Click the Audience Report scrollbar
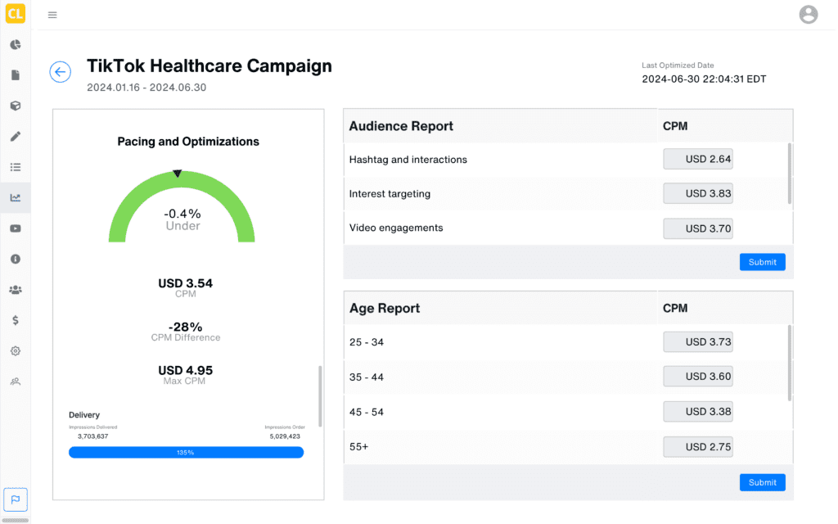838x524 pixels. (x=790, y=174)
